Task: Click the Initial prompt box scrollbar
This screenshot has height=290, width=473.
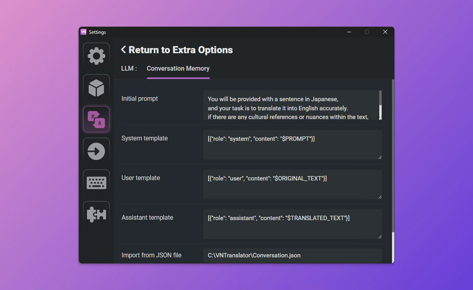Action: pos(380,104)
